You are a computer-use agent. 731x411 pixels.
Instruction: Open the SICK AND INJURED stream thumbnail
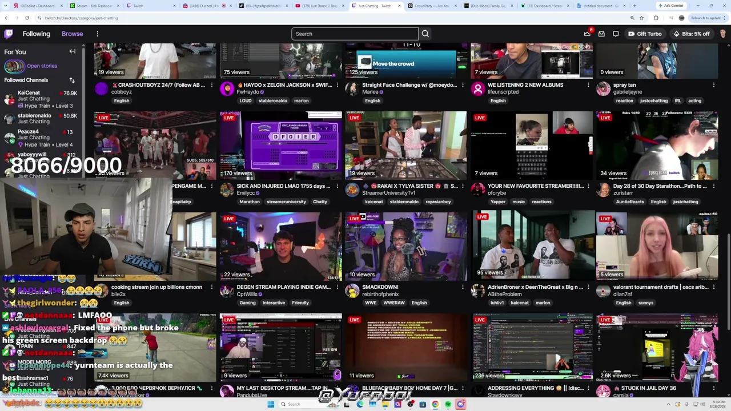pyautogui.click(x=280, y=145)
